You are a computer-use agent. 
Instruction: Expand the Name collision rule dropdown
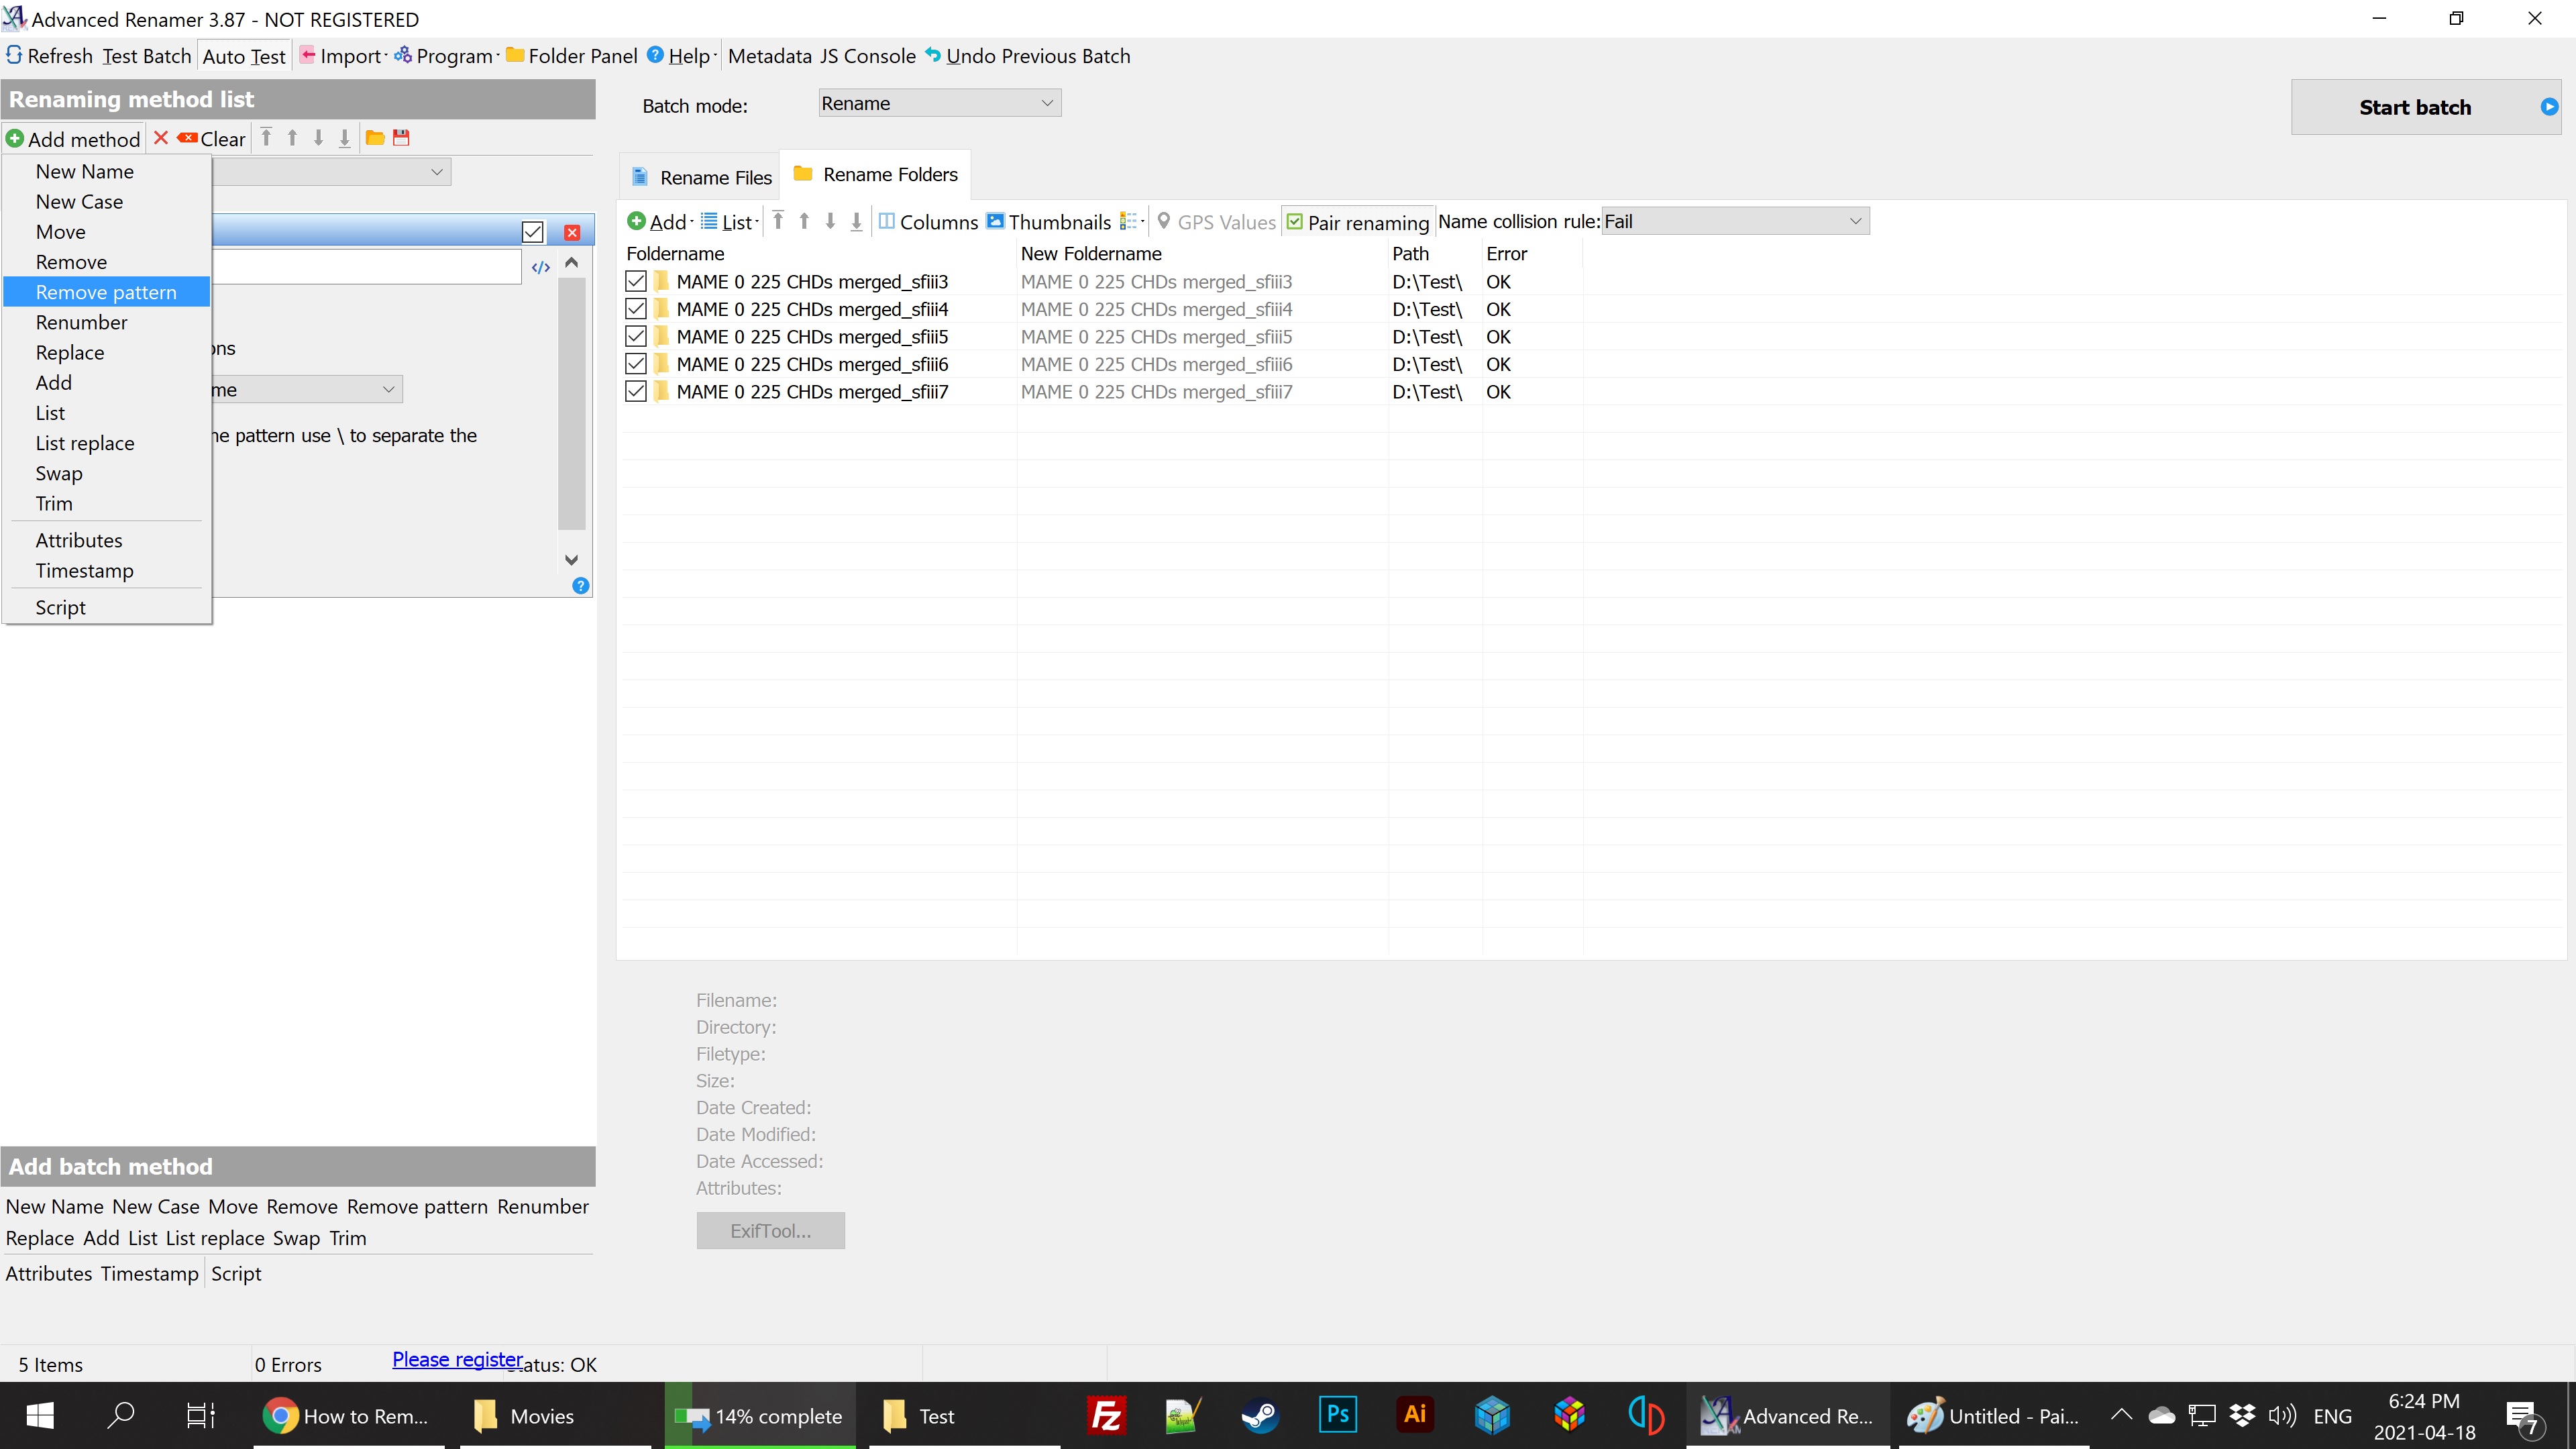pos(1735,221)
